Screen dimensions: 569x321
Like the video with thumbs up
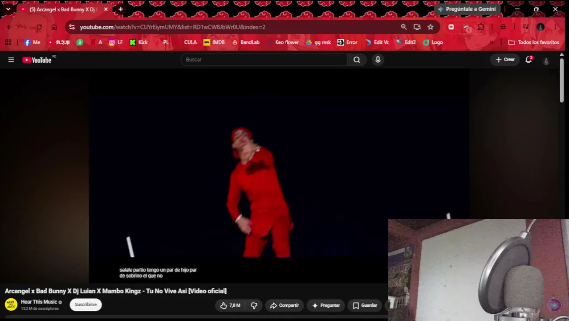[x=230, y=305]
